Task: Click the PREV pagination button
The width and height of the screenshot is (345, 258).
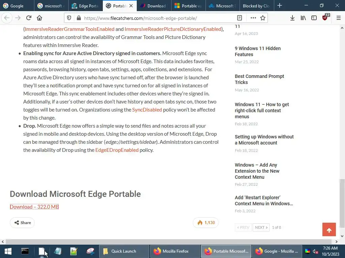Action: tap(243, 227)
